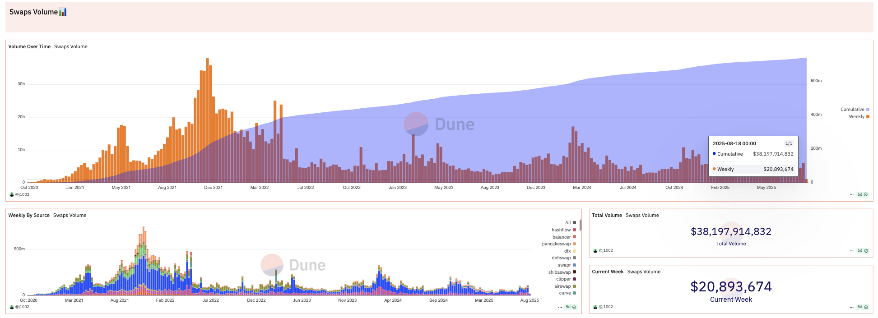Click author avatar under Weekly By Source chart

point(12,307)
